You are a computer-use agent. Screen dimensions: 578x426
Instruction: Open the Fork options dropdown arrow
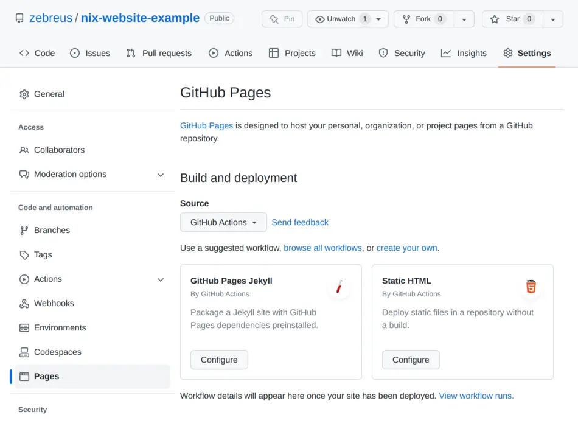coord(464,19)
